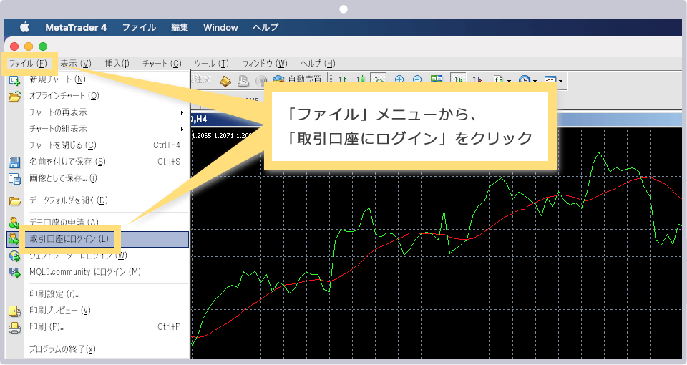Open MetaTrader 4 macOS menu

point(76,28)
